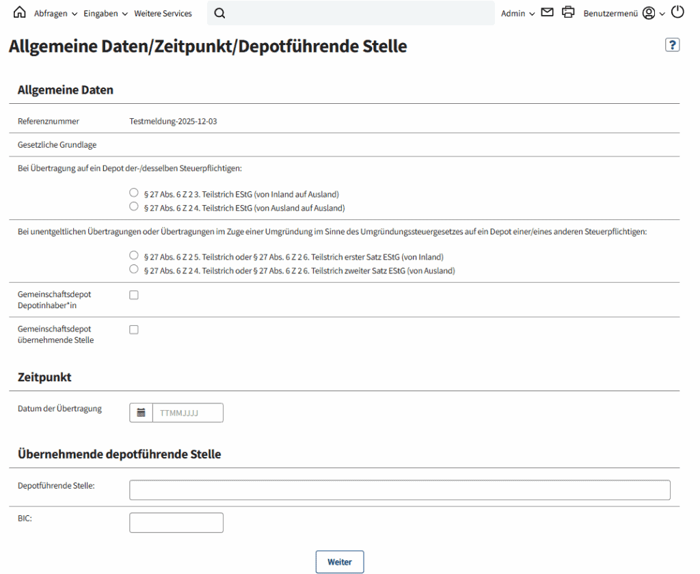Click the Depotführende Stelle text field
Image resolution: width=700 pixels, height=574 pixels.
click(399, 490)
